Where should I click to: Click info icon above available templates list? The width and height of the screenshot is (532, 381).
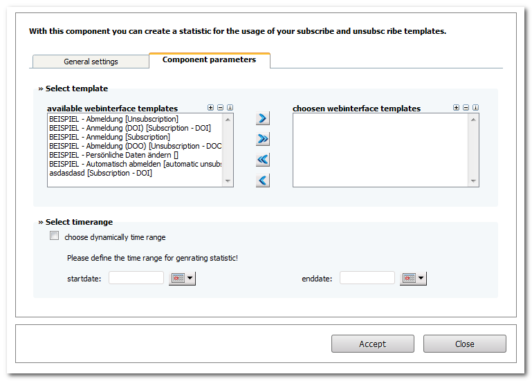(x=230, y=108)
